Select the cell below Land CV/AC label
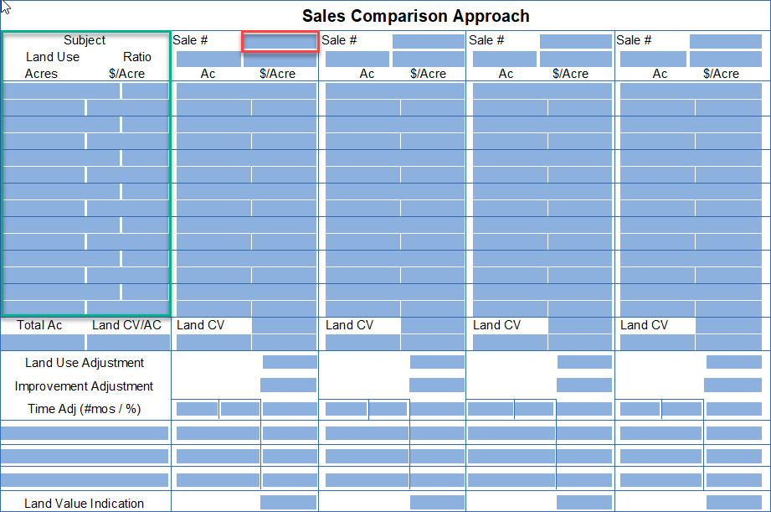The image size is (771, 512). pyautogui.click(x=128, y=342)
